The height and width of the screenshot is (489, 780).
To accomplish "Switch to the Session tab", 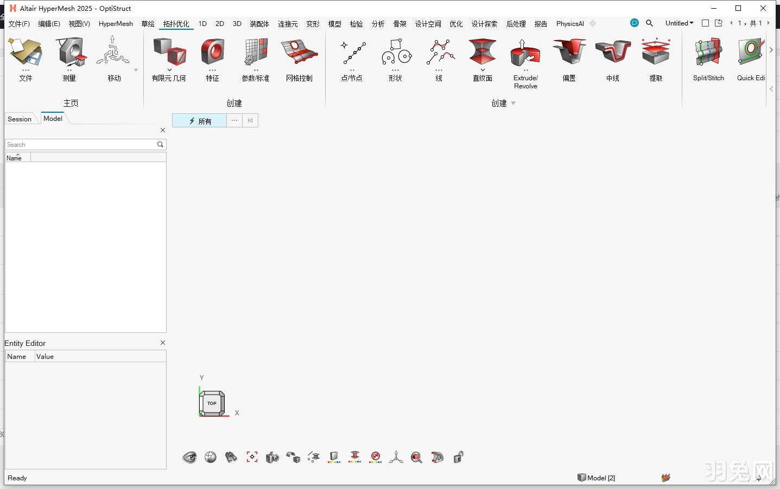I will [x=20, y=119].
